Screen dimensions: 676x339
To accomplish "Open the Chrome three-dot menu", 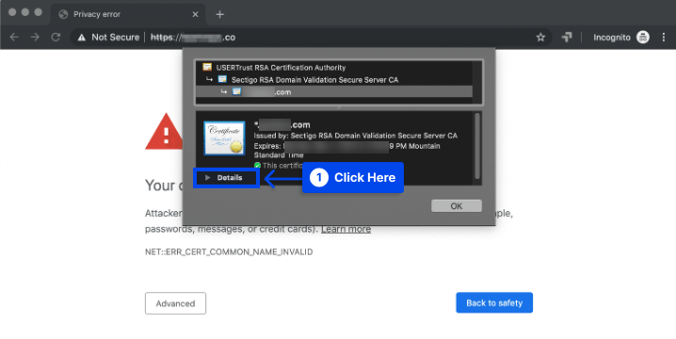I will click(664, 38).
